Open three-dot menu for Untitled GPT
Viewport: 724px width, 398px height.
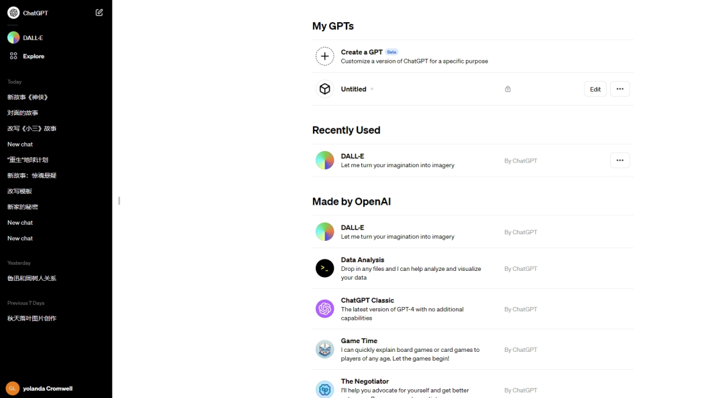[x=619, y=89]
